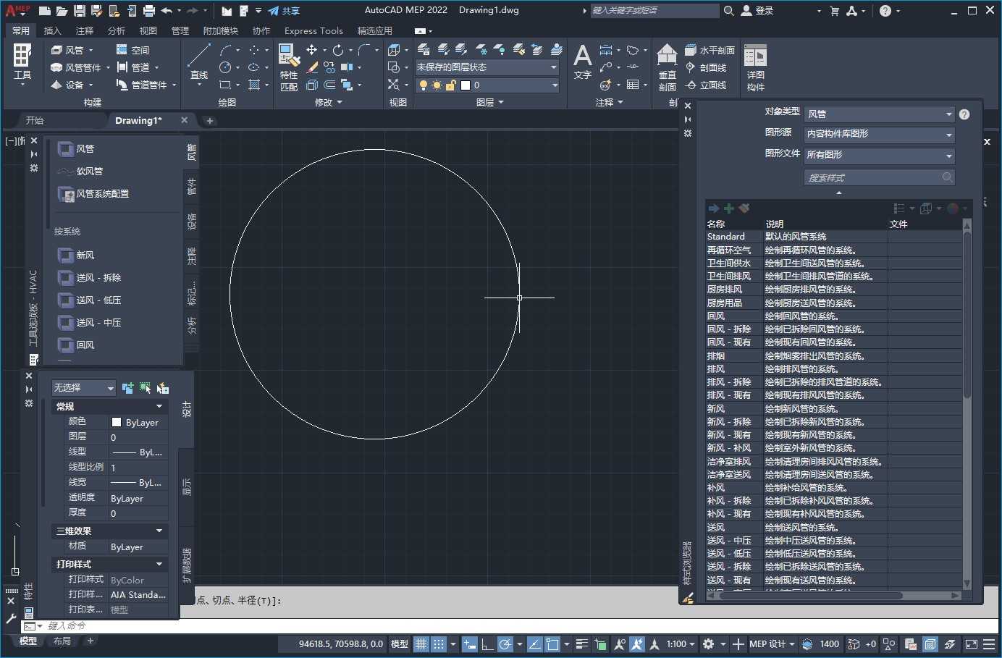Click the 搜索样式 search field
The image size is (1002, 658).
(x=878, y=177)
